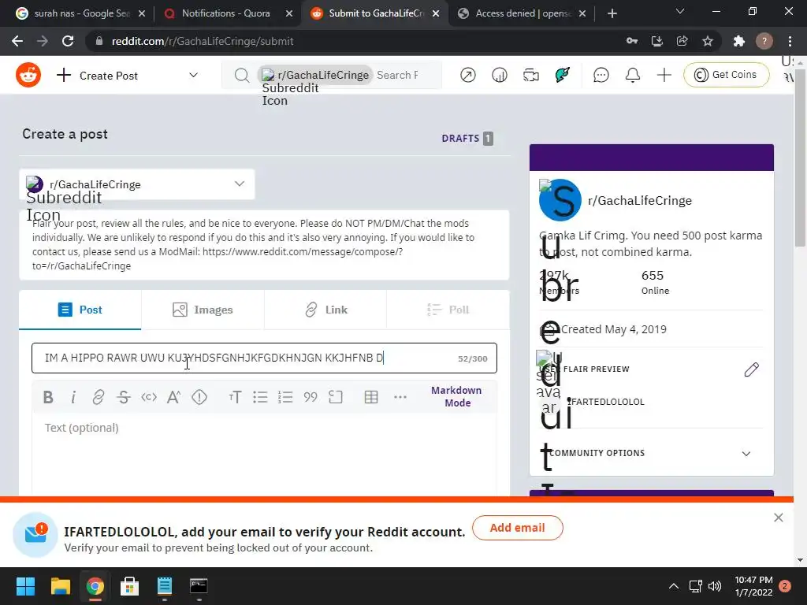This screenshot has height=605, width=807.
Task: Mark text as spoiler
Action: click(199, 397)
